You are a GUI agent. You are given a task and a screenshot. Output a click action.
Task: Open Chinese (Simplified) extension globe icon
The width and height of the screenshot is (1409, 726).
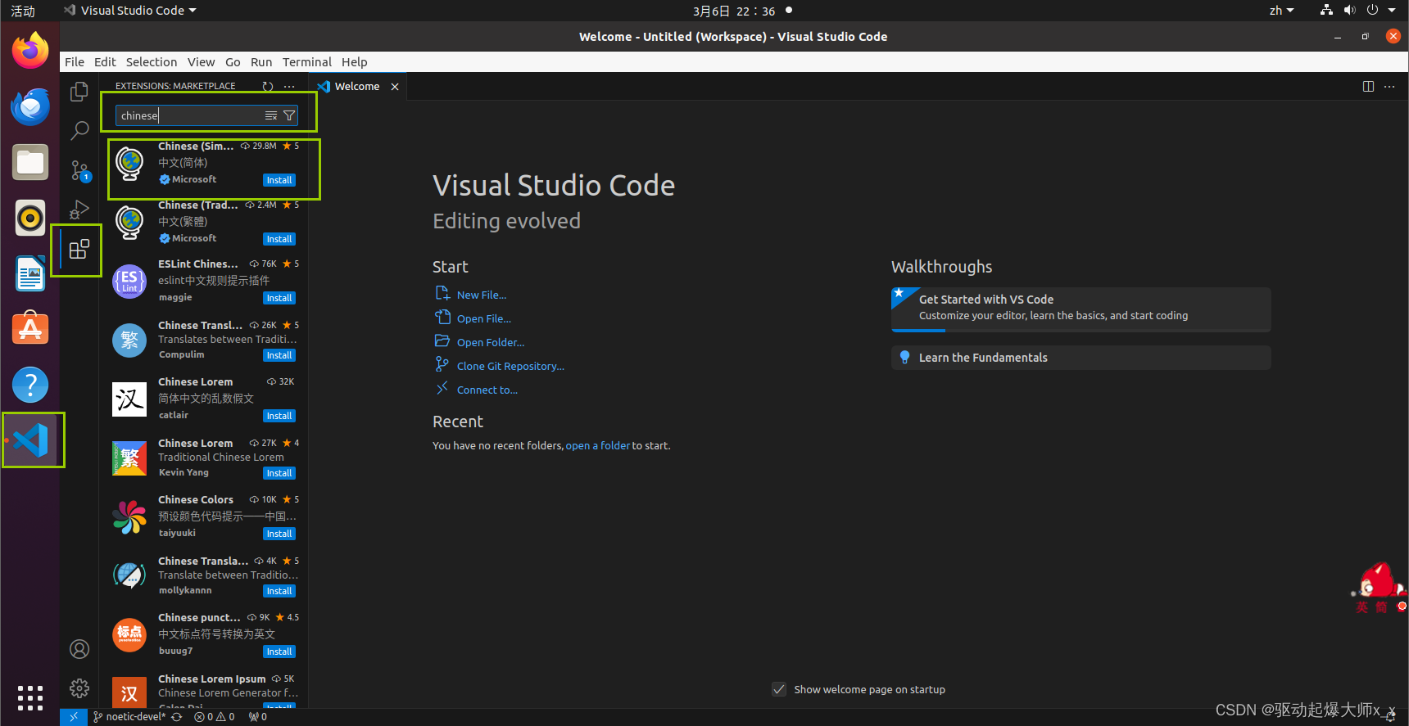(129, 163)
